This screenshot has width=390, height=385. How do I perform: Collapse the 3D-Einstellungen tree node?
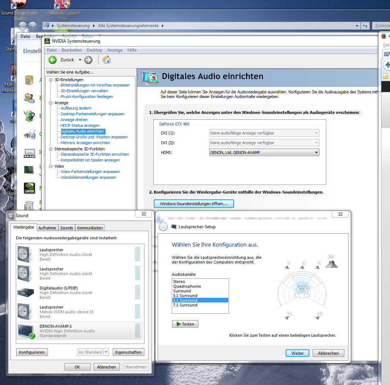pos(51,80)
